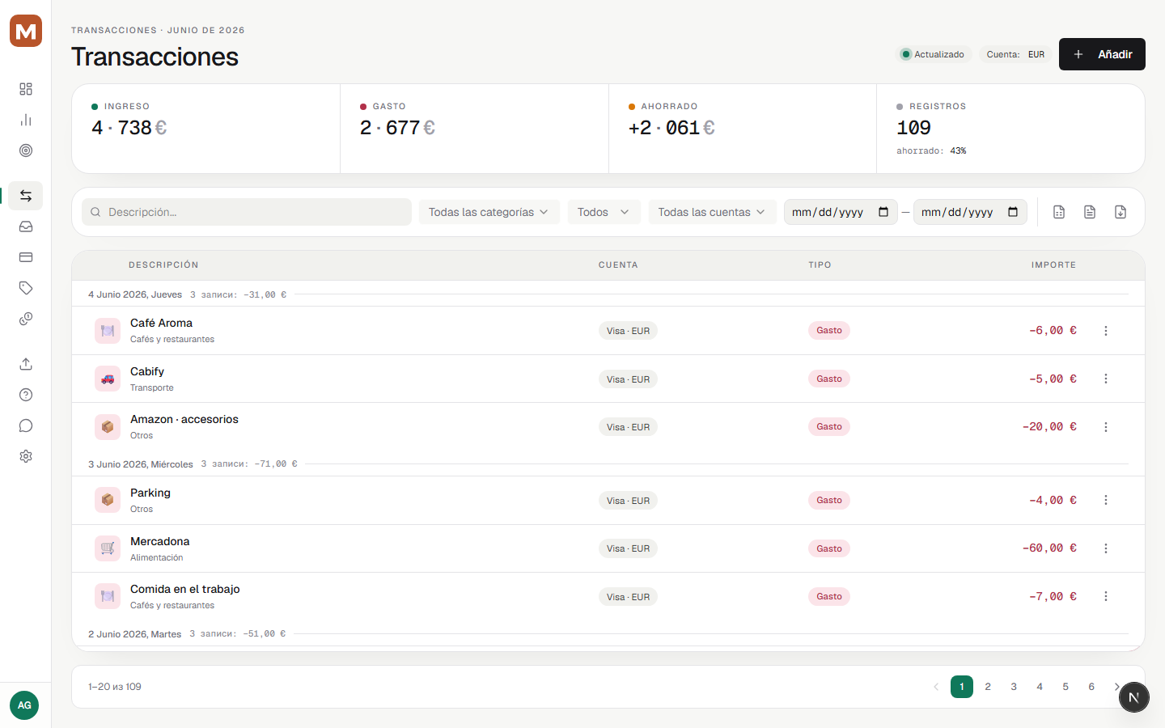Image resolution: width=1165 pixels, height=728 pixels.
Task: Open the bar chart analytics sidebar icon
Action: pos(26,120)
